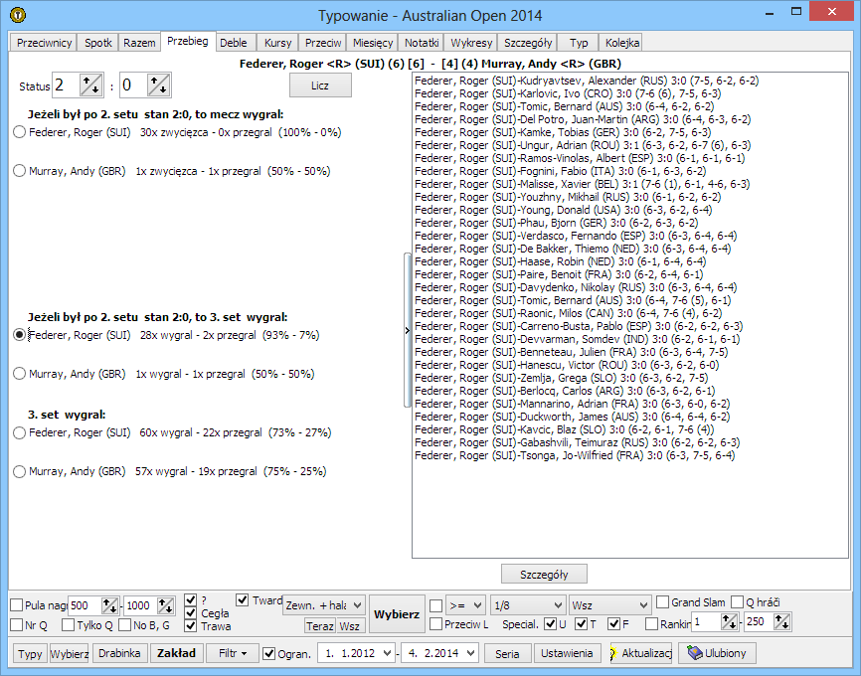Toggle the Rankin checkbox
Image resolution: width=861 pixels, height=676 pixels.
[x=652, y=624]
